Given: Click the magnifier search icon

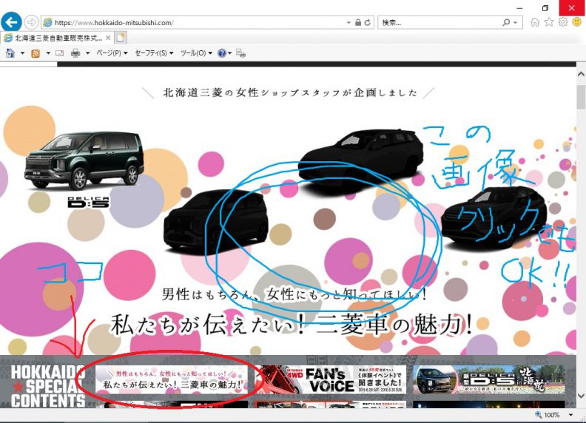Looking at the screenshot, I should pos(506,22).
